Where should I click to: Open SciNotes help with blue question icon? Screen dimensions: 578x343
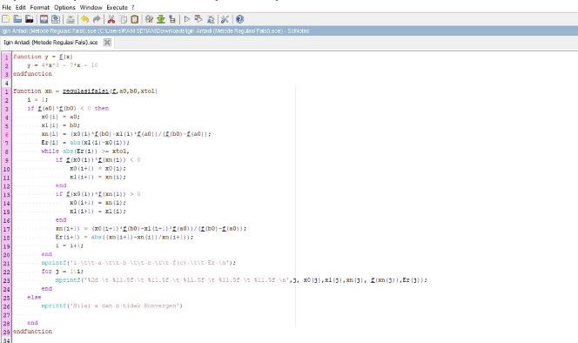tap(239, 19)
